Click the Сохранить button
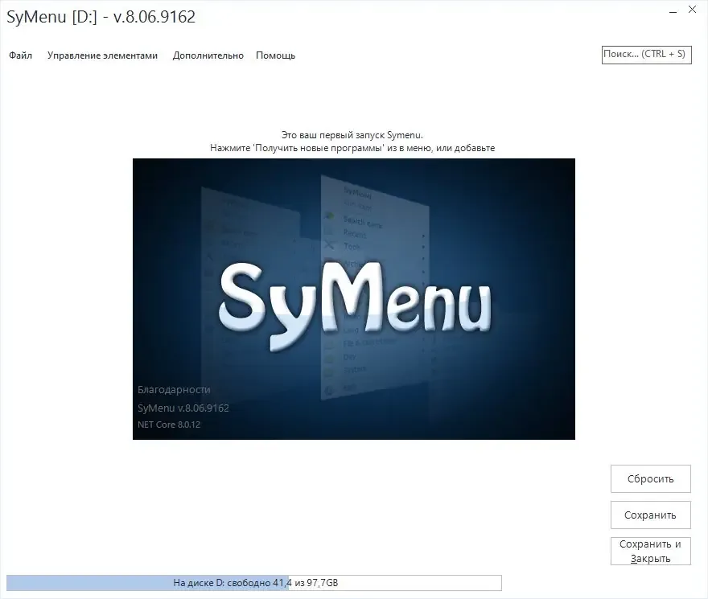Image resolution: width=708 pixels, height=599 pixels. tap(651, 515)
